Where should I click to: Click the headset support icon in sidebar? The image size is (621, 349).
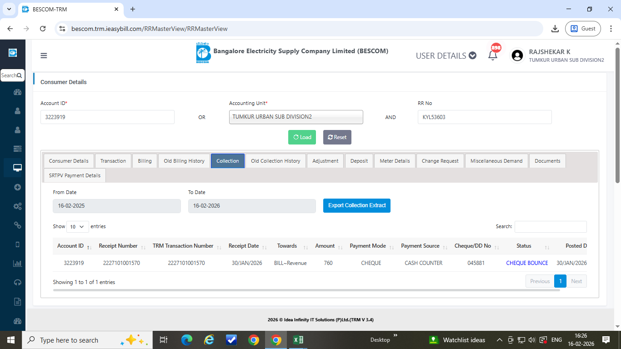click(x=18, y=282)
